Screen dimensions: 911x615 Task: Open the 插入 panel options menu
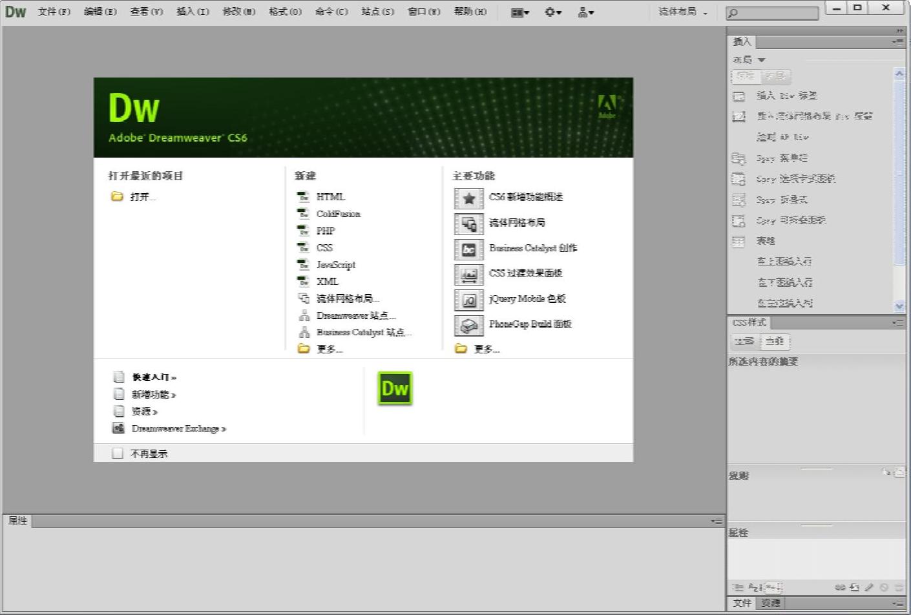(897, 42)
